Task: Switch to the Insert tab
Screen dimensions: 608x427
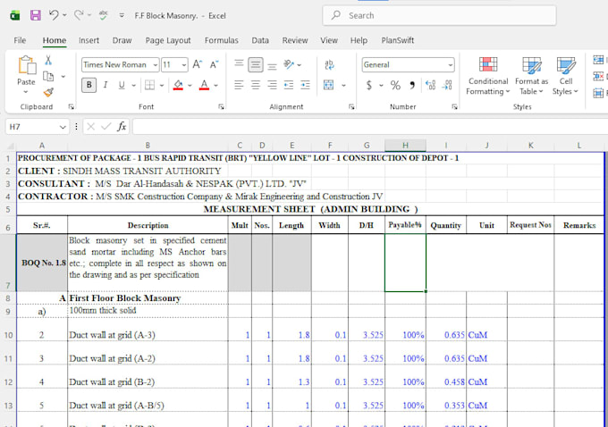Action: coord(89,40)
